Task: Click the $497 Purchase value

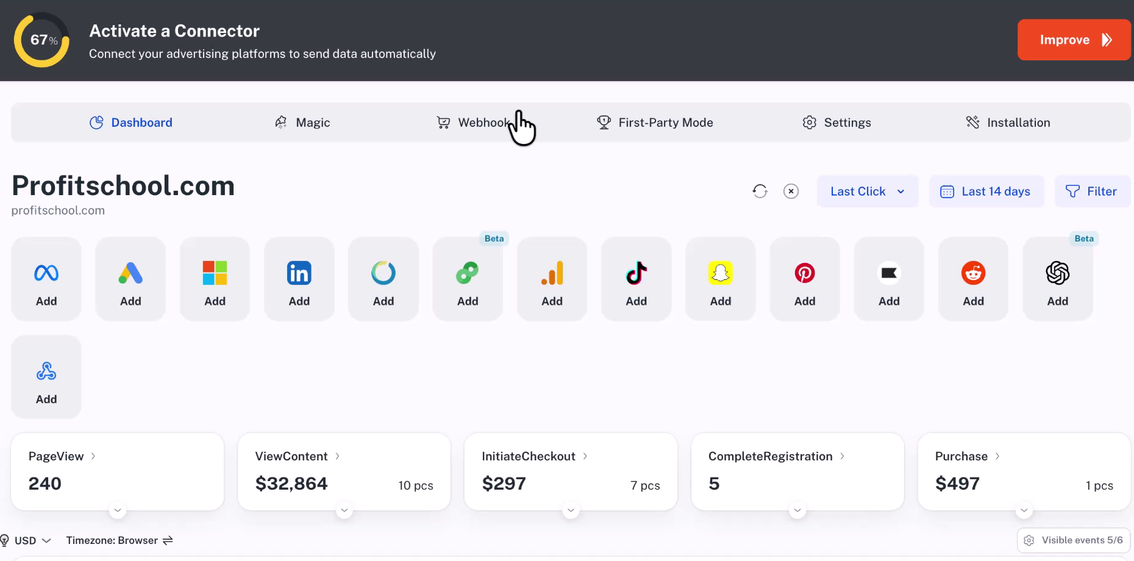Action: click(957, 484)
